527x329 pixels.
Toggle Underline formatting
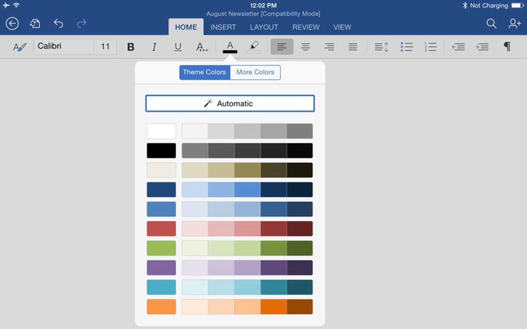(178, 47)
